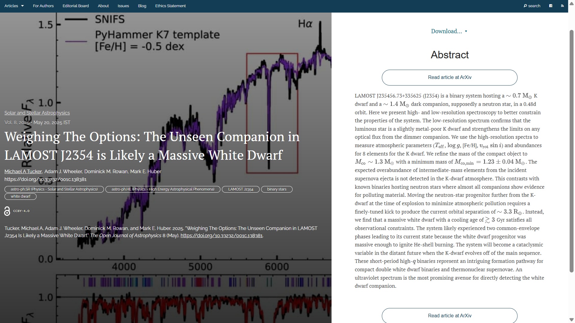Open the For Authors menu item

pyautogui.click(x=43, y=6)
